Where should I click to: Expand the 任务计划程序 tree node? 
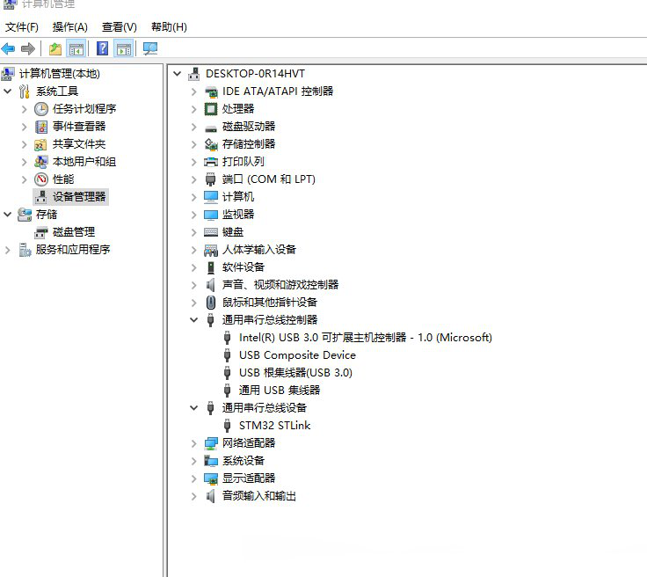click(x=24, y=109)
